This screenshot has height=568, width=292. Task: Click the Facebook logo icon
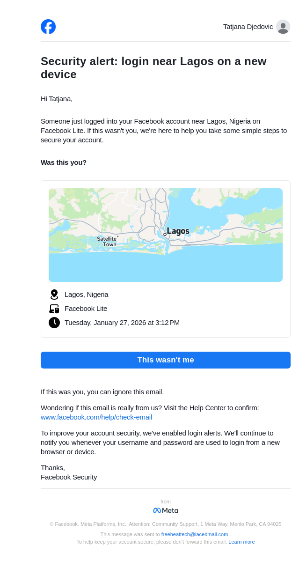point(48,27)
